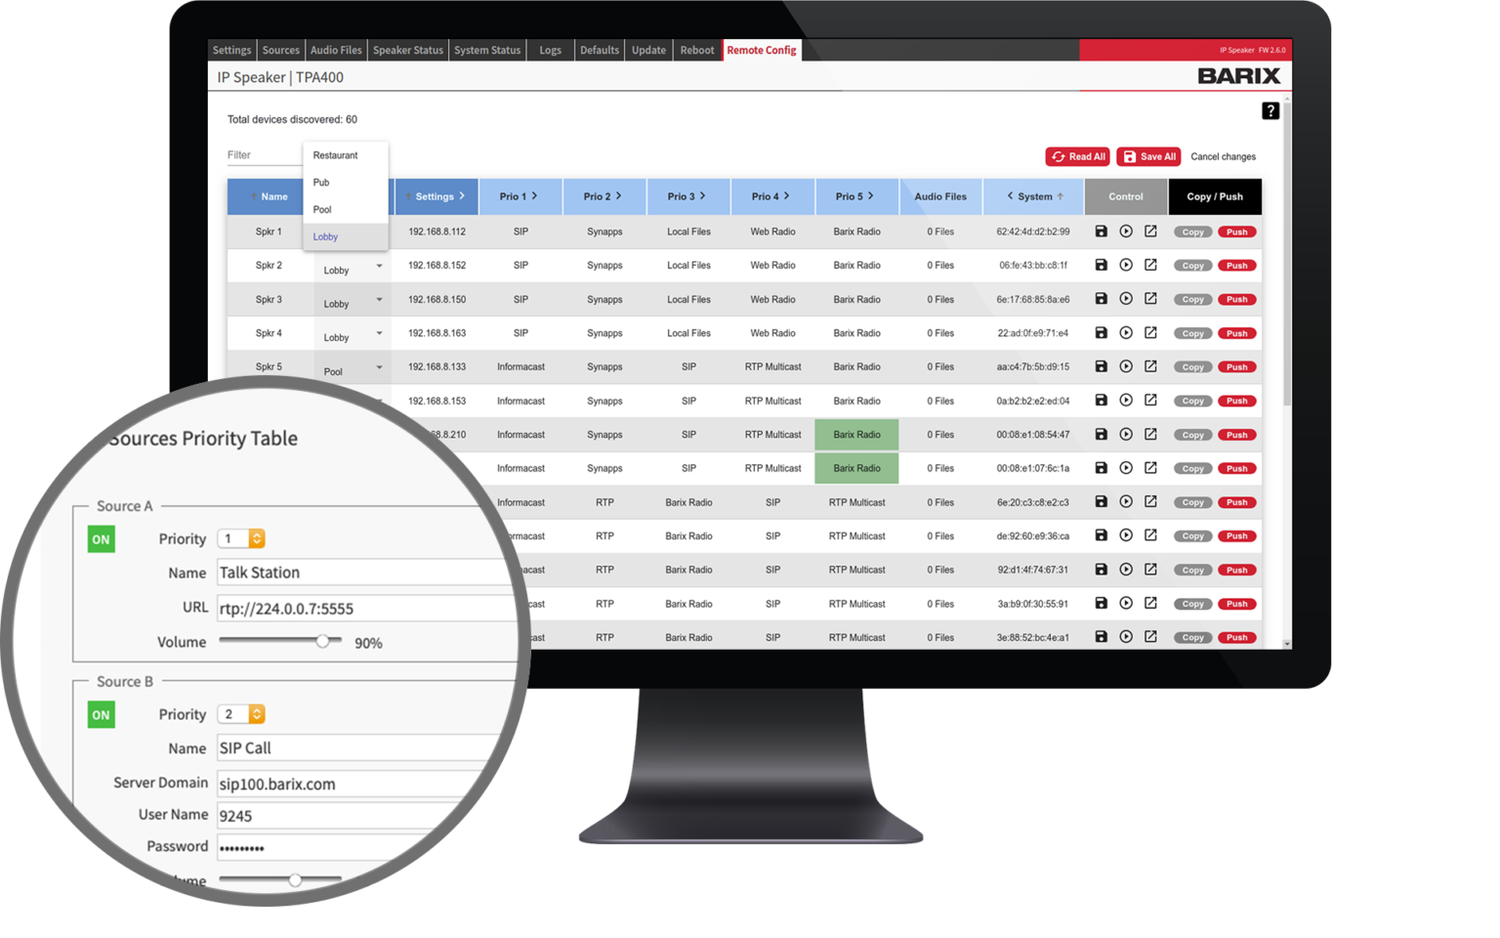Click play icon in the 192.168.8.153 row

point(1126,401)
